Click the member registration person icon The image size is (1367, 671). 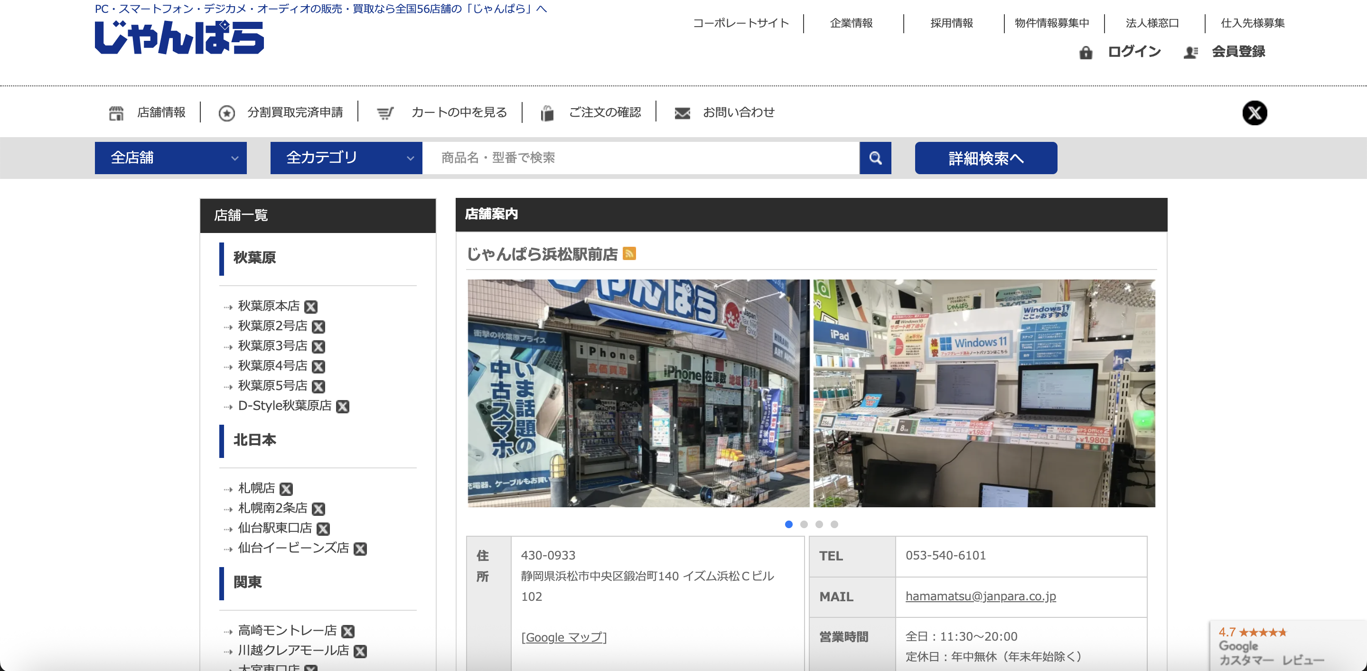tap(1191, 52)
